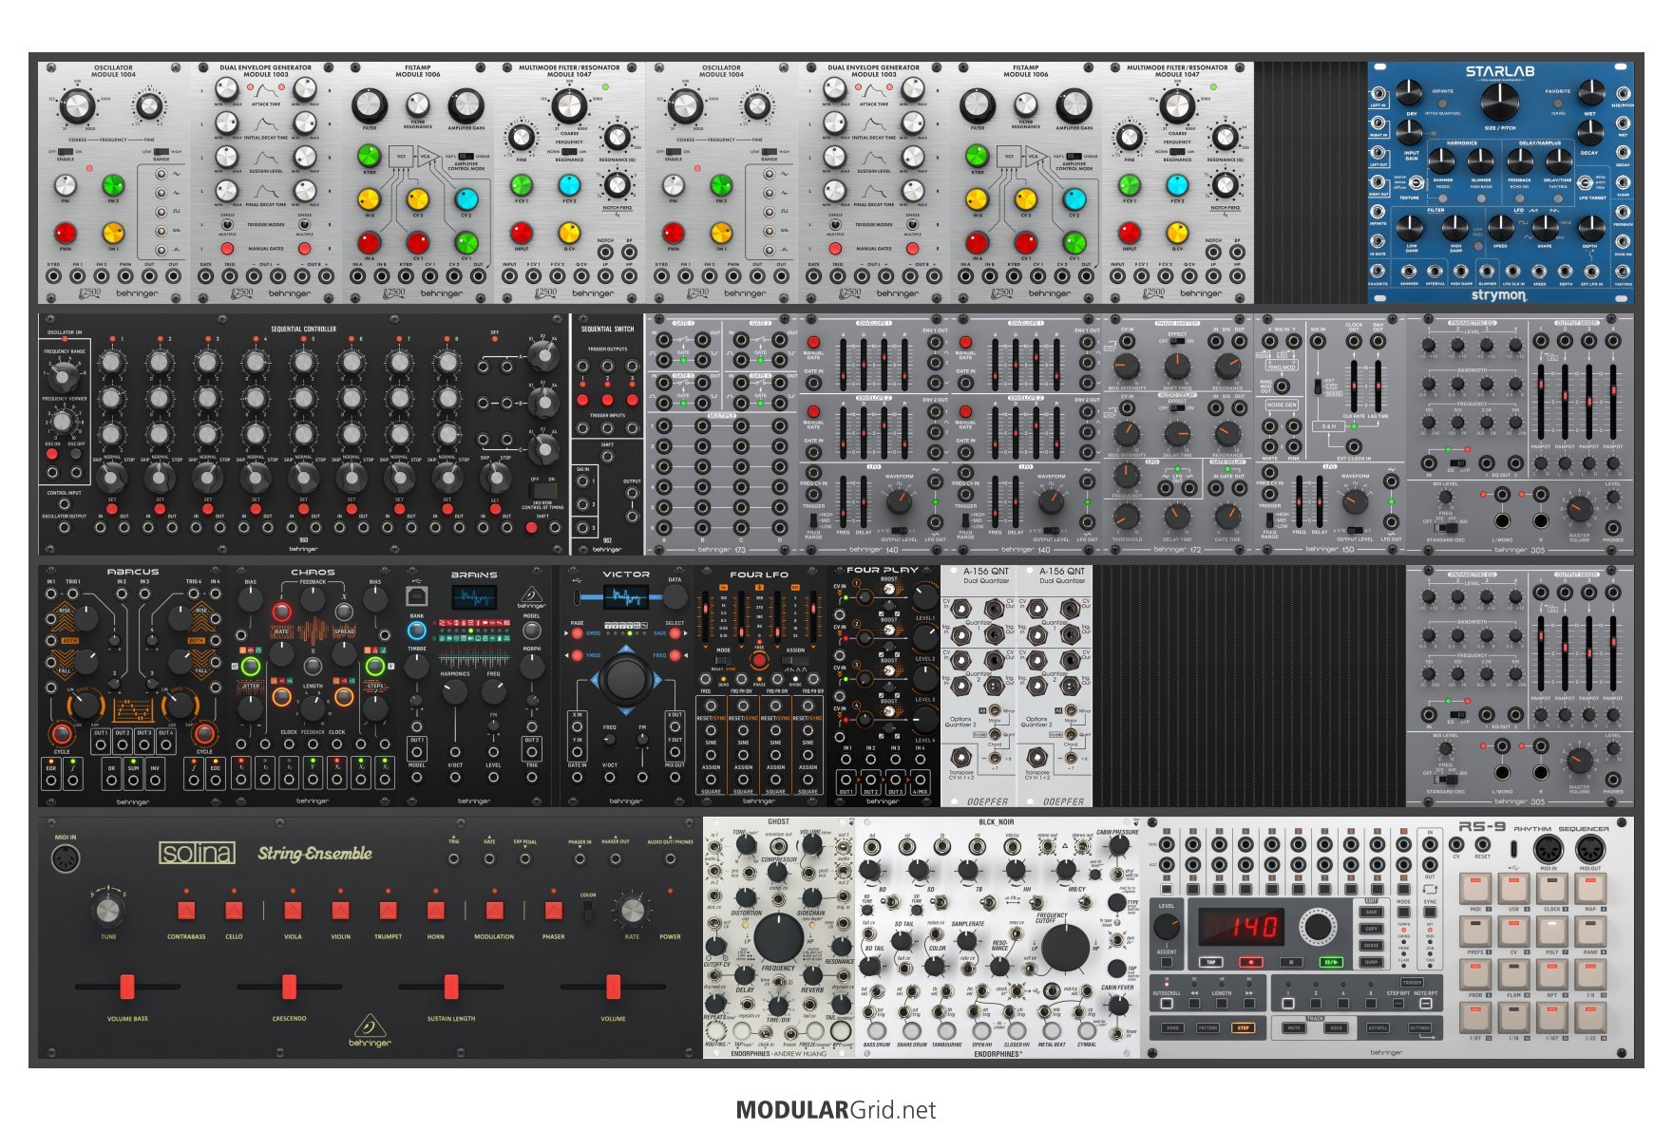Click the Brains MODEL button
1673x1130 pixels.
point(532,631)
